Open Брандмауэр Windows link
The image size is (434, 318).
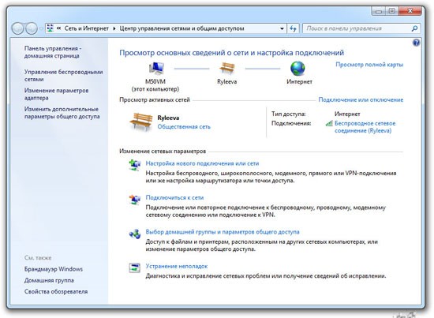[54, 269]
